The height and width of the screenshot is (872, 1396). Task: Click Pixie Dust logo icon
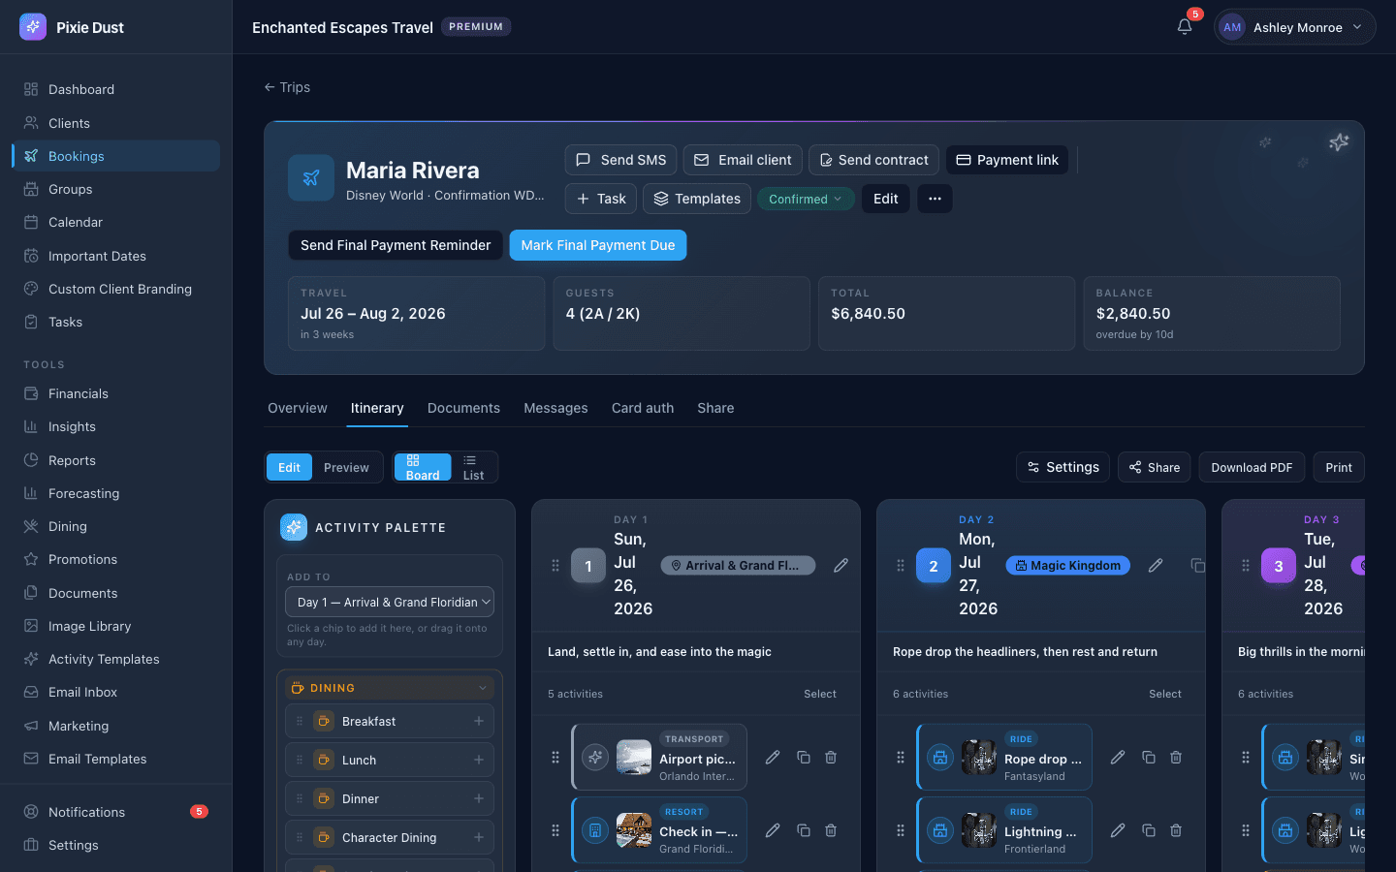pyautogui.click(x=33, y=27)
